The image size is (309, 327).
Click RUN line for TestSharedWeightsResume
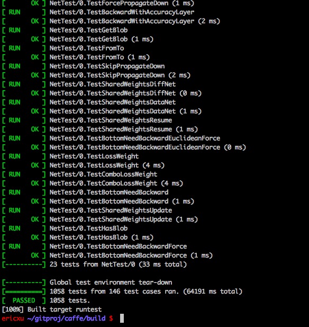(x=87, y=120)
